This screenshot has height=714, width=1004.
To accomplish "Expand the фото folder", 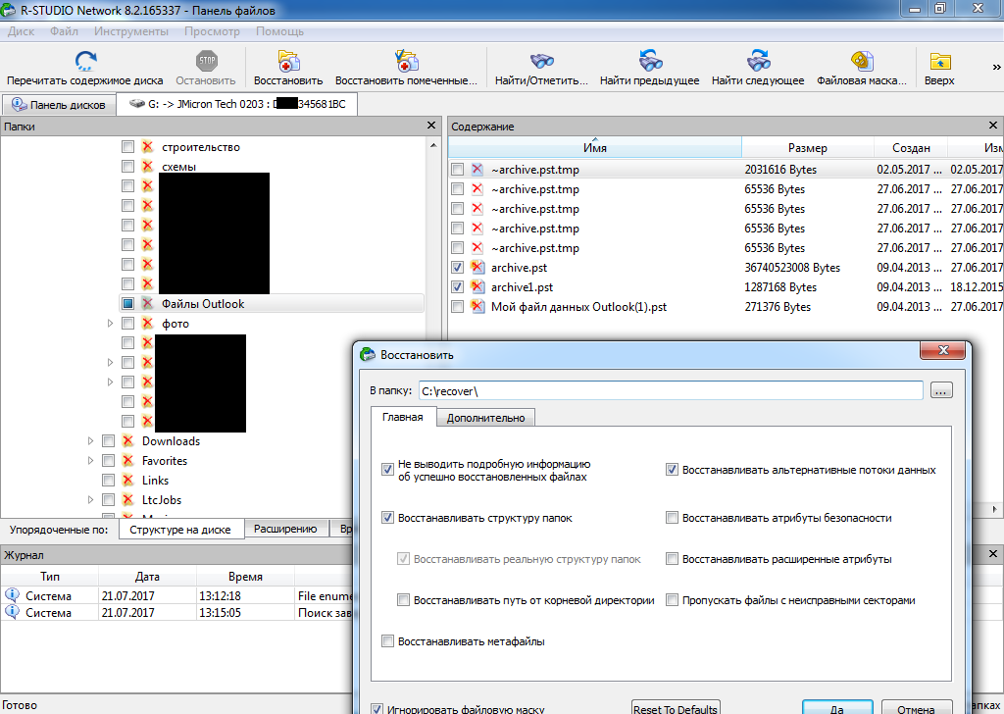I will click(x=110, y=324).
